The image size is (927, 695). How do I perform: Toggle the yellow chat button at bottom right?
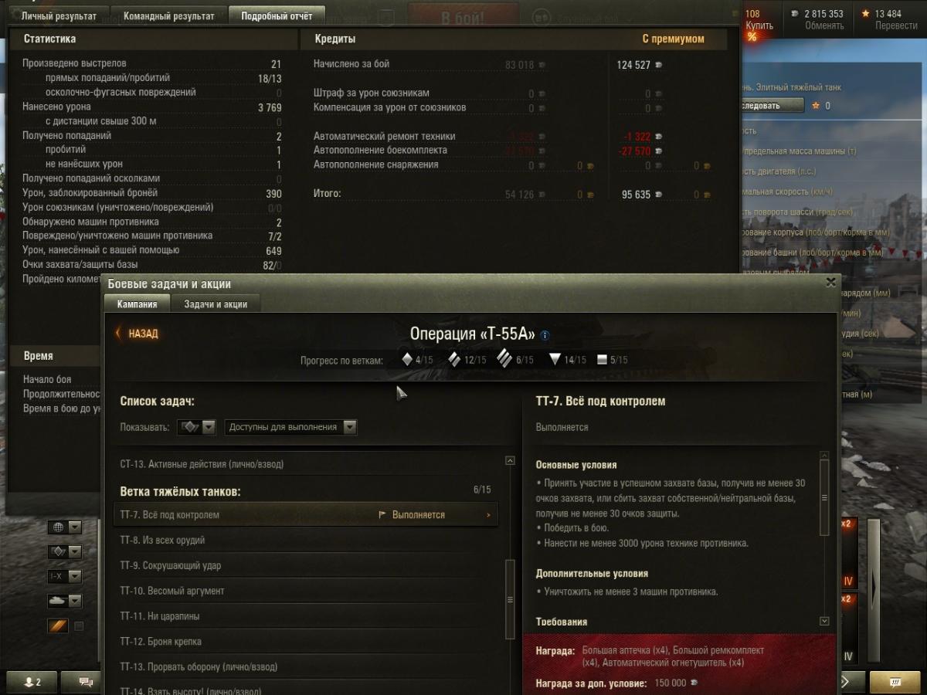(x=895, y=683)
